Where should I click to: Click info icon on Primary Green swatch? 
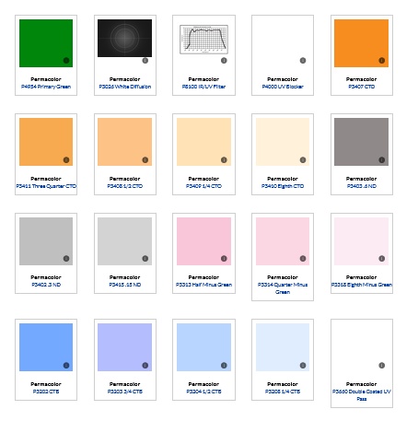coord(66,61)
